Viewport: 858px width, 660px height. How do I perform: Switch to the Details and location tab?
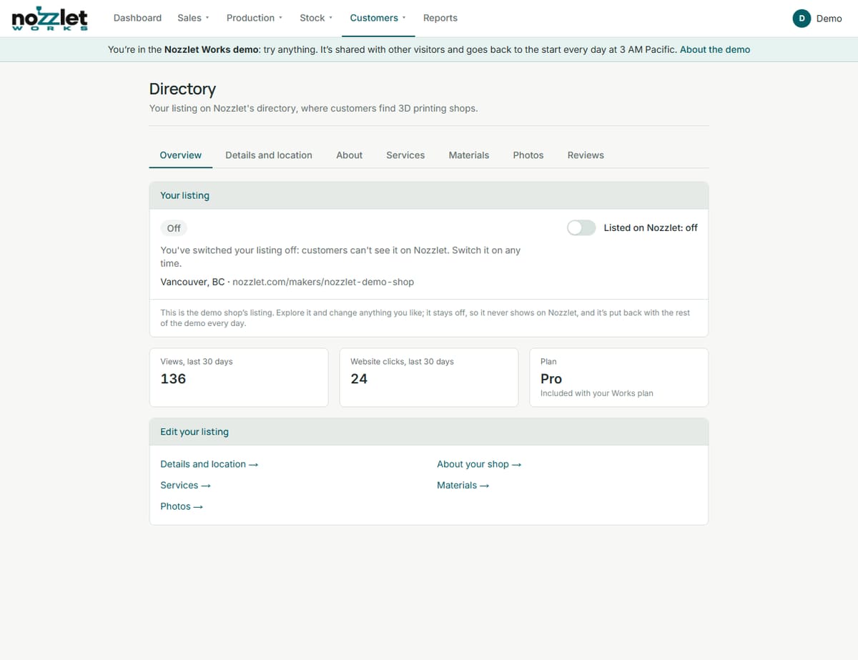pyautogui.click(x=269, y=155)
